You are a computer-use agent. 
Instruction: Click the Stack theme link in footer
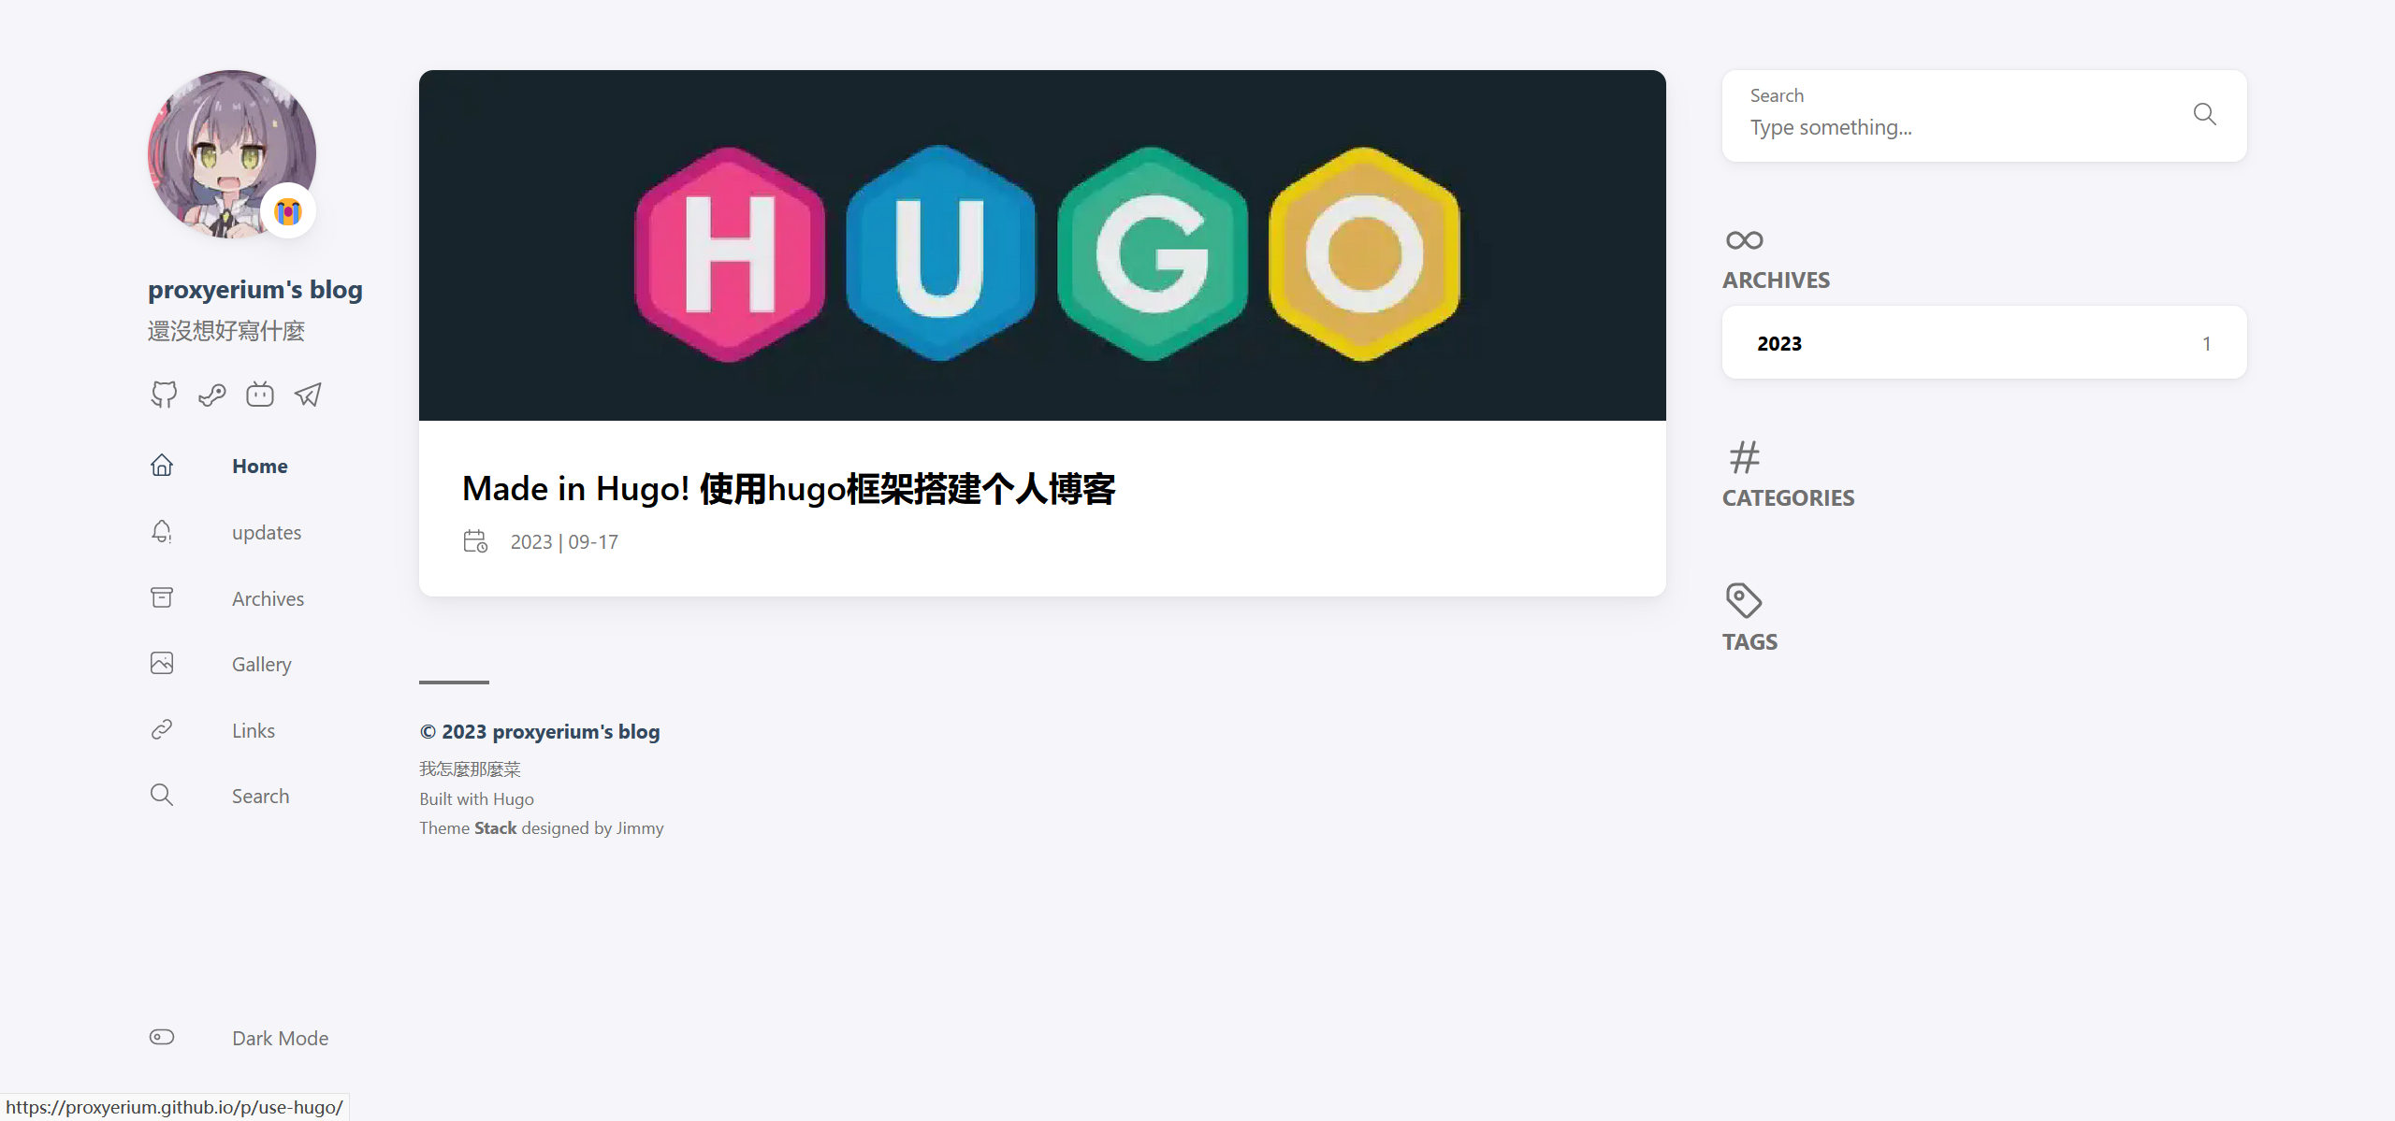[495, 827]
